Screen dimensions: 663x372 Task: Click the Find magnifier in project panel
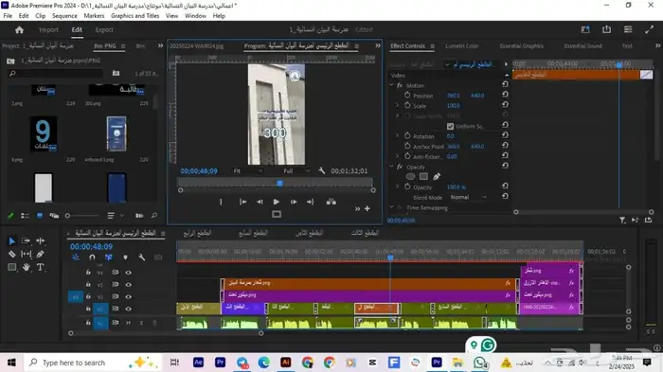click(154, 216)
